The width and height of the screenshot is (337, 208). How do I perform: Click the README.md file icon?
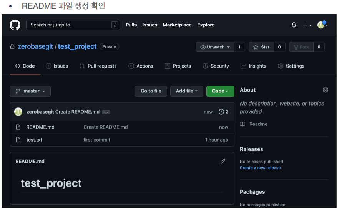[18, 127]
